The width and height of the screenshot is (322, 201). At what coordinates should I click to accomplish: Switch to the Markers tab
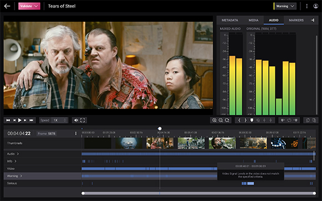pos(296,20)
